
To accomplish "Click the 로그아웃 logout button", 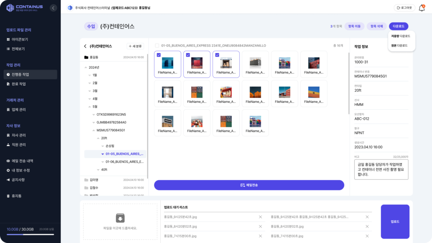I will (404, 8).
